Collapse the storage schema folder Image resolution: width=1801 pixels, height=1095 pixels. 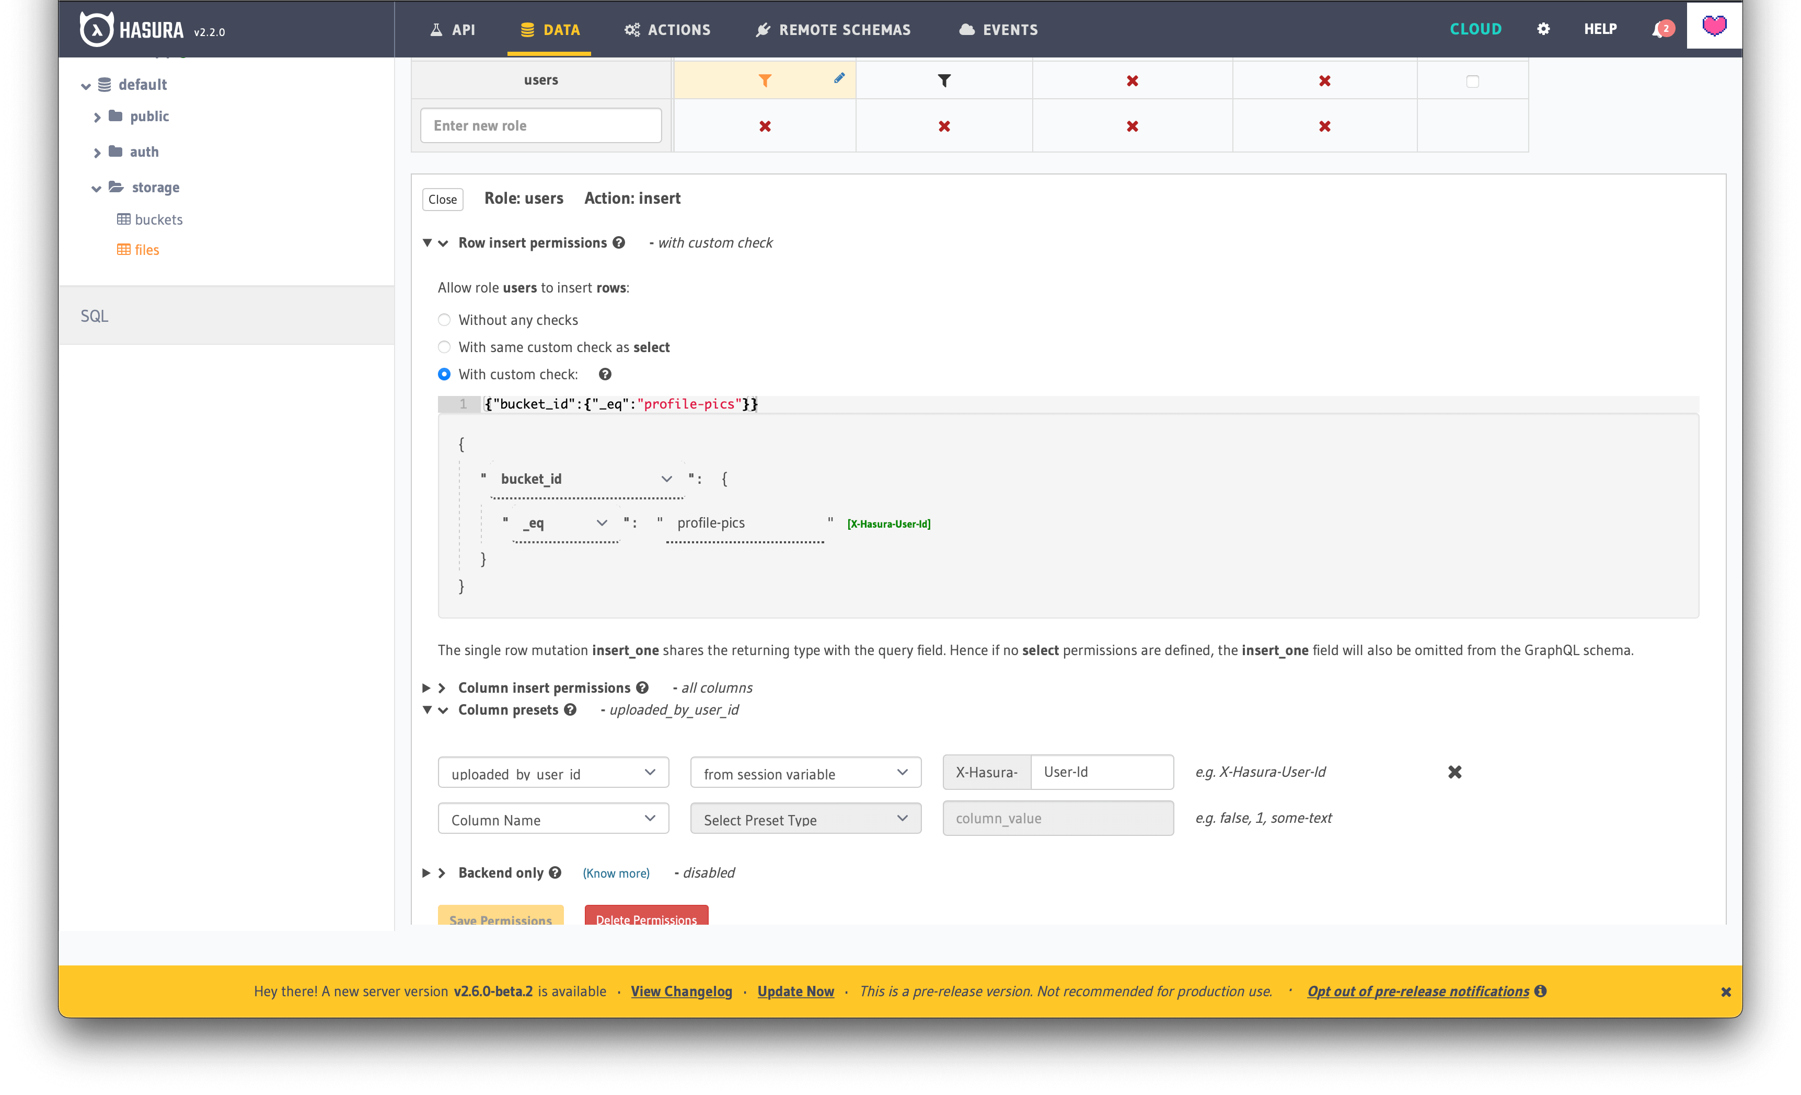(x=96, y=189)
